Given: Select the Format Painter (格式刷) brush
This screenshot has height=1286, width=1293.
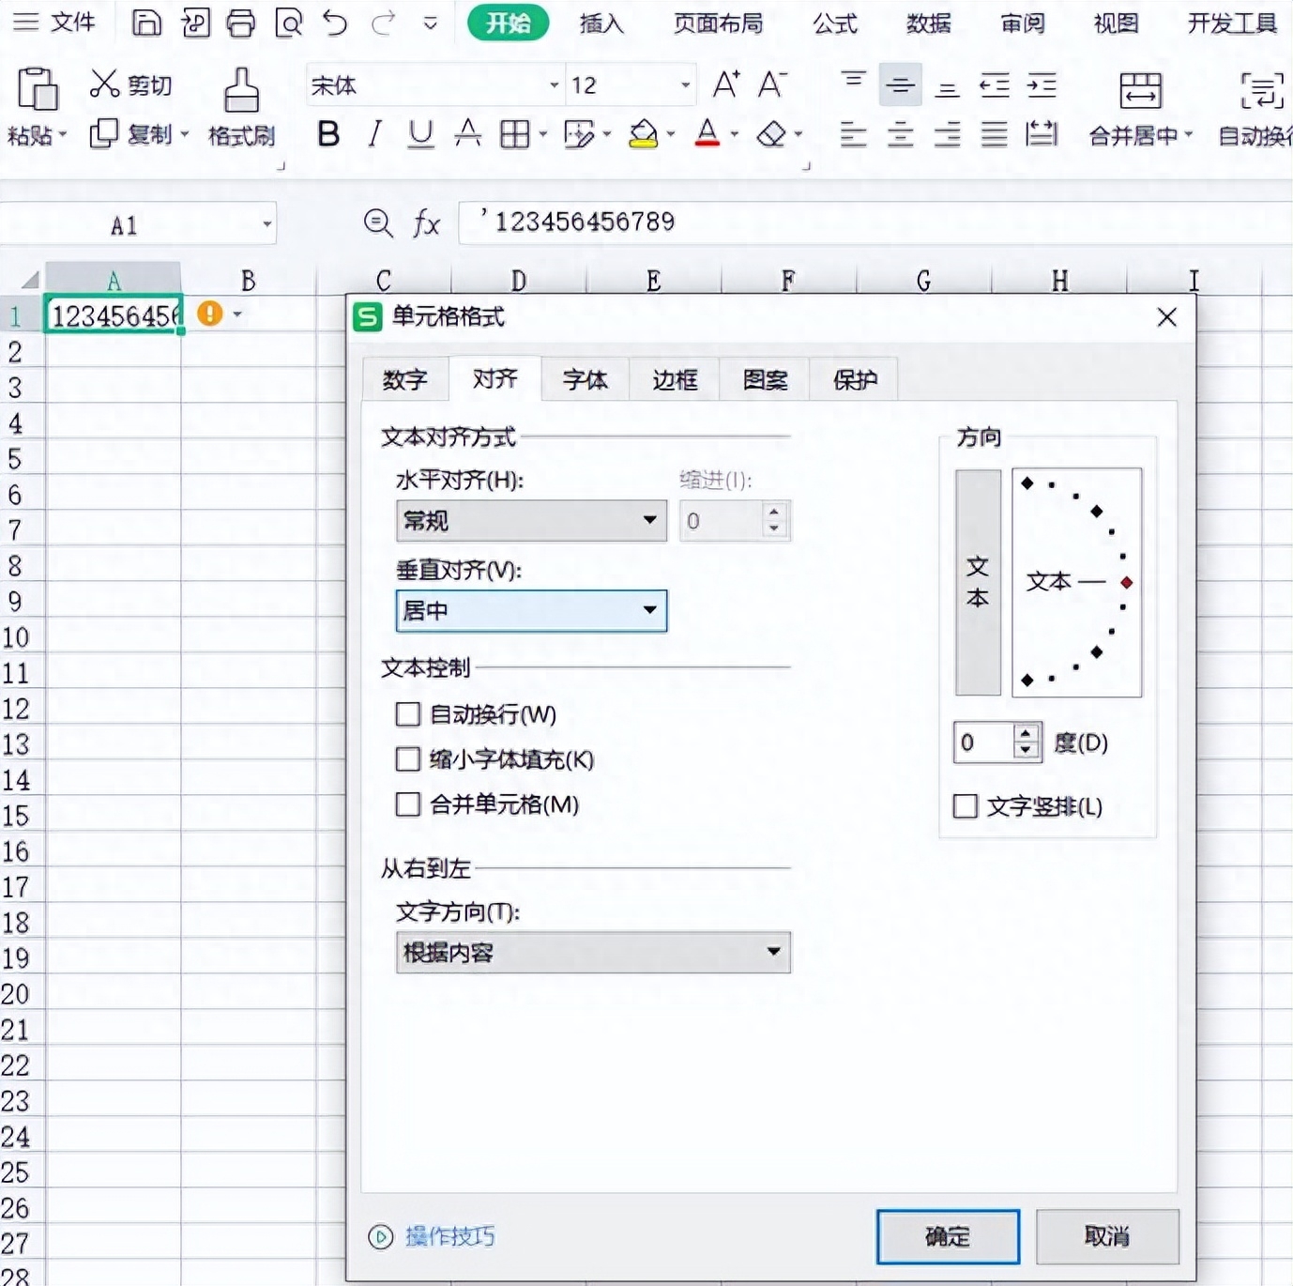Looking at the screenshot, I should click(241, 89).
